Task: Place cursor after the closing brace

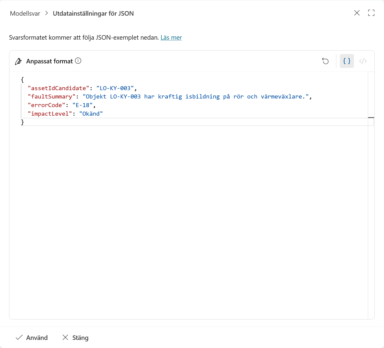Action: pyautogui.click(x=24, y=122)
